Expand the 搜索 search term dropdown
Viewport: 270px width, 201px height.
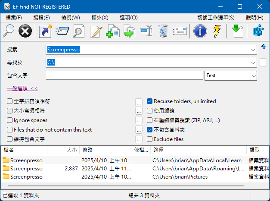(x=253, y=50)
